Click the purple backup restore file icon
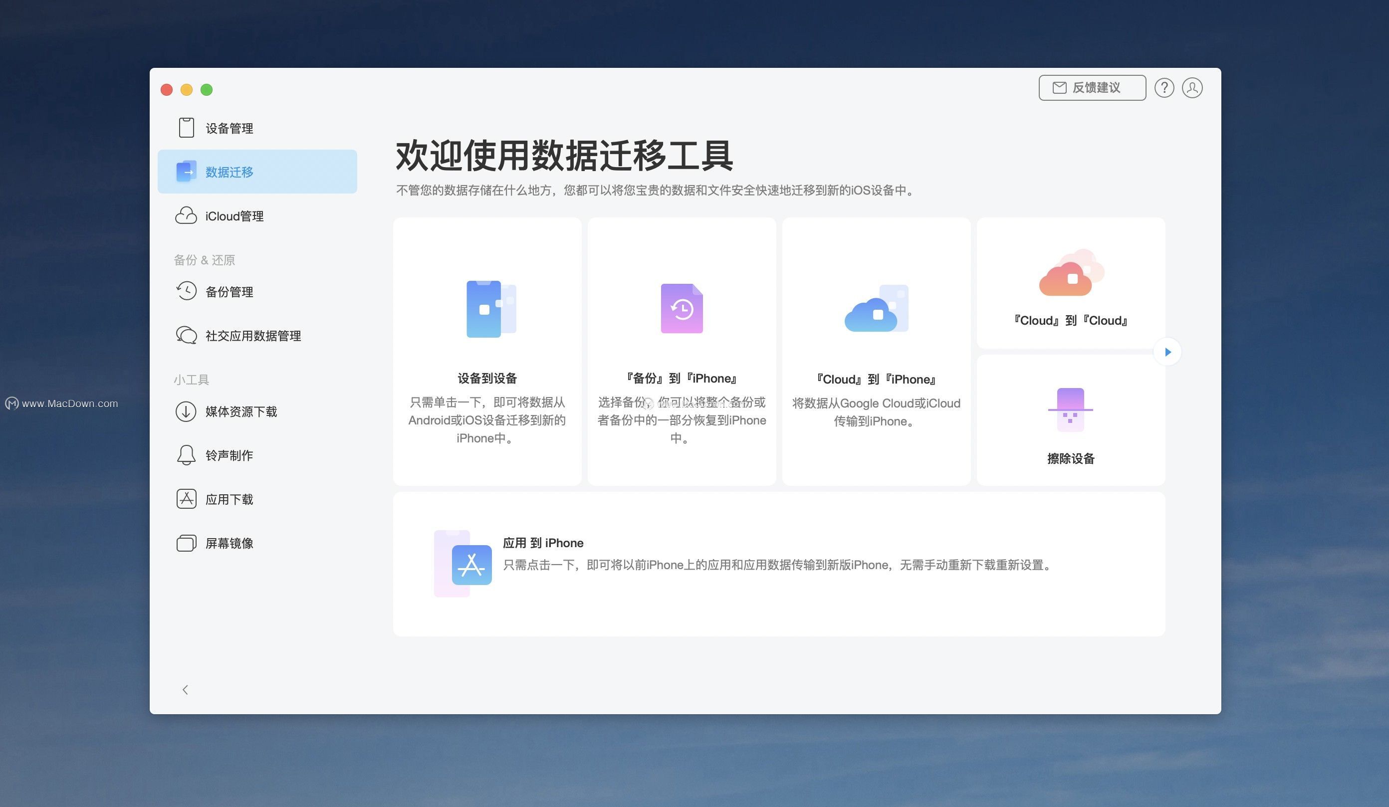The image size is (1389, 807). [682, 308]
